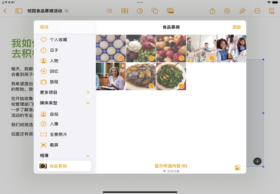Tap the undo arrow icon
Viewport: 280px width, 194px height.
[227, 11]
